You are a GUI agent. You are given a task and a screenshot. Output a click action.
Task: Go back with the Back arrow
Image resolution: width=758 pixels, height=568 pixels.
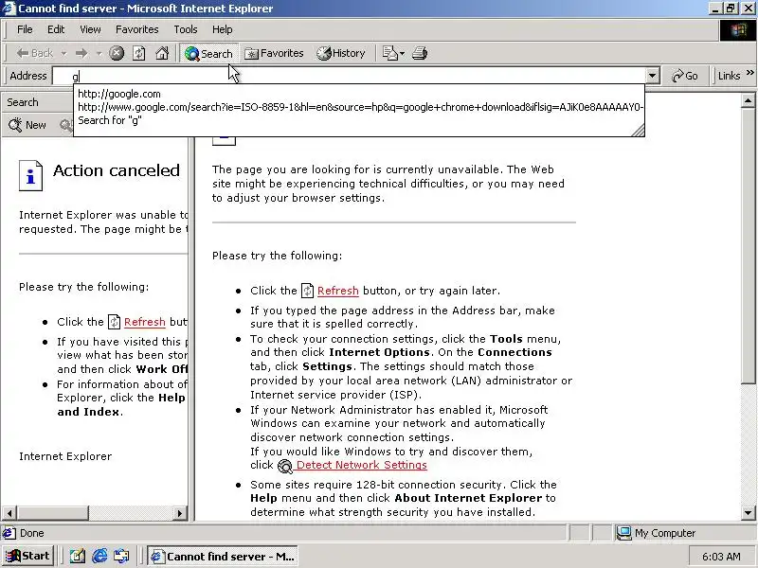(34, 53)
